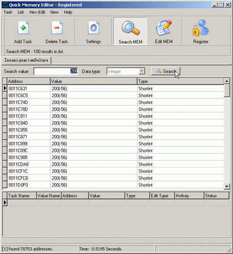Click the results list scroll-down arrow

pyautogui.click(x=227, y=186)
